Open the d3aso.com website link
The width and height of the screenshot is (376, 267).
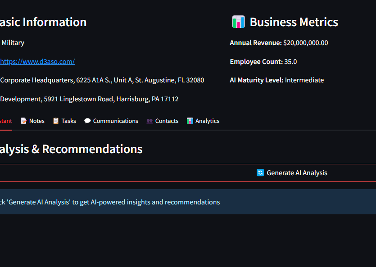pyautogui.click(x=37, y=62)
